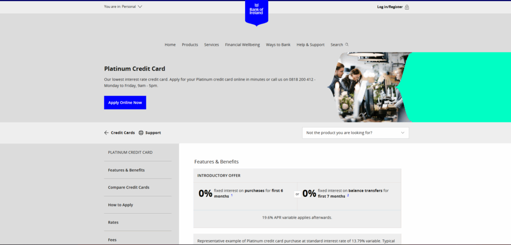
Task: Click footnote 1 next to purchases offer
Action: tap(232, 195)
